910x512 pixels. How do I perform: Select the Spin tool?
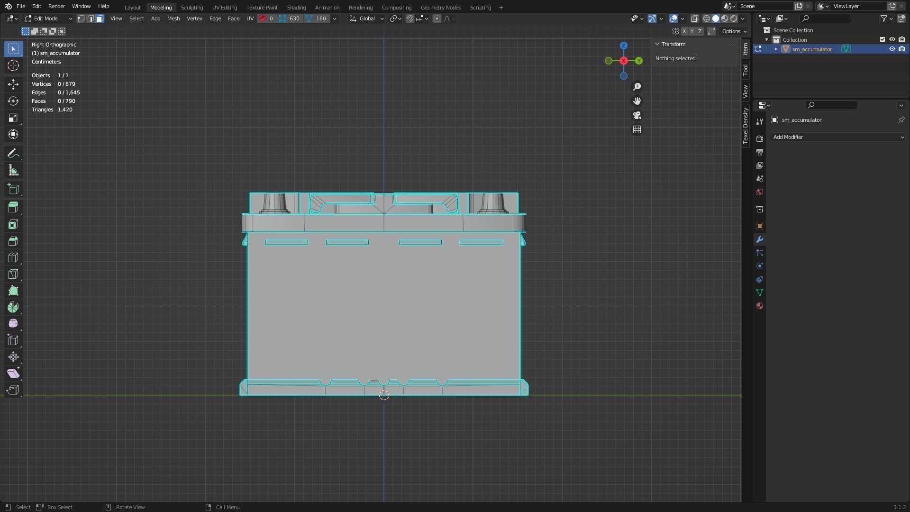(x=13, y=307)
